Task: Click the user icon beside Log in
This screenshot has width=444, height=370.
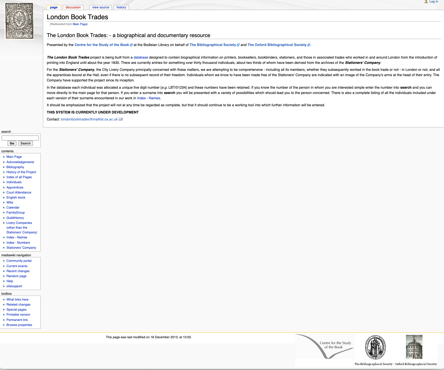Action: (426, 2)
